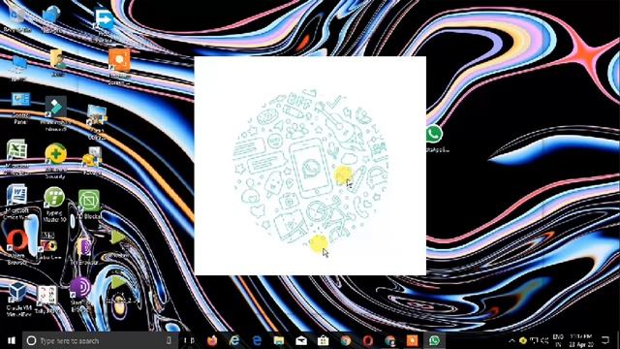Select the running WhatsApp taskbar icon
The image size is (620, 349).
click(x=434, y=340)
